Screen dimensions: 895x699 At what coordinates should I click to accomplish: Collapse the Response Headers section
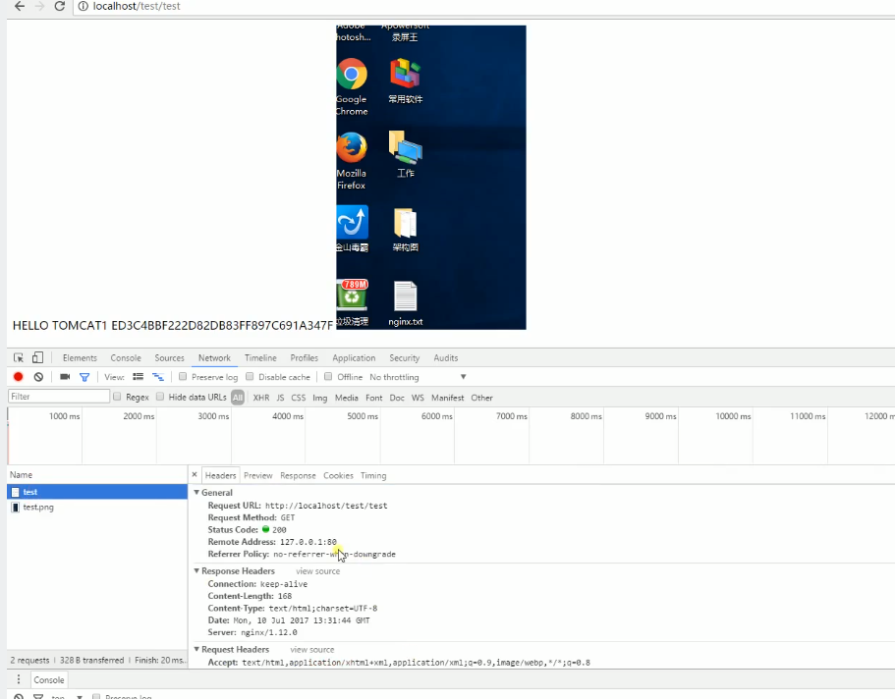tap(196, 570)
